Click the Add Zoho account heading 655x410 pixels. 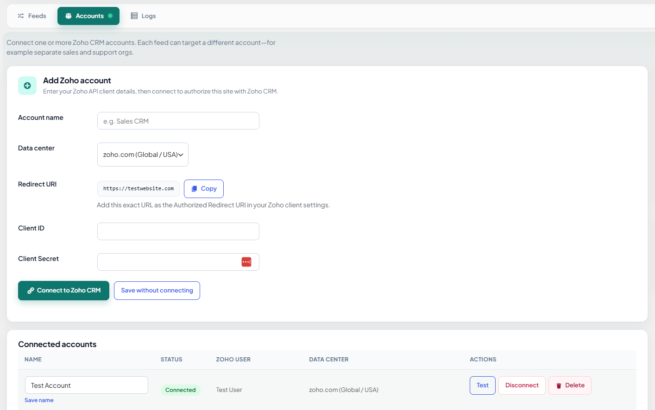click(77, 81)
